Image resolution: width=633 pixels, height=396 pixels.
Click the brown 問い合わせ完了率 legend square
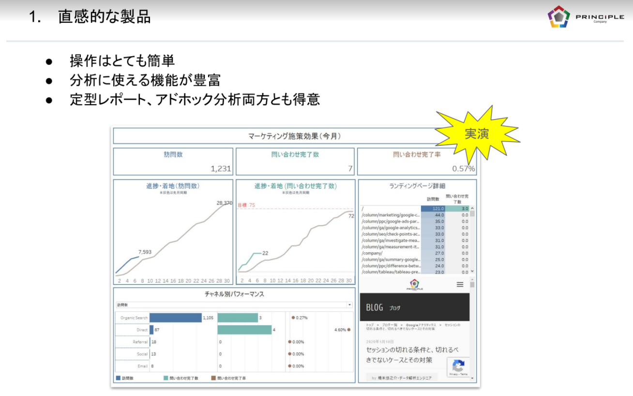pos(213,378)
